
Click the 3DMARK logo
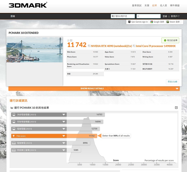(28, 5)
